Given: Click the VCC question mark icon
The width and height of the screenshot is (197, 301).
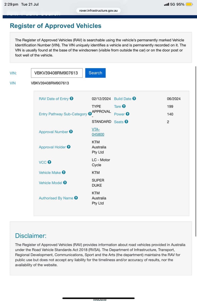Looking at the screenshot, I should click(49, 162).
